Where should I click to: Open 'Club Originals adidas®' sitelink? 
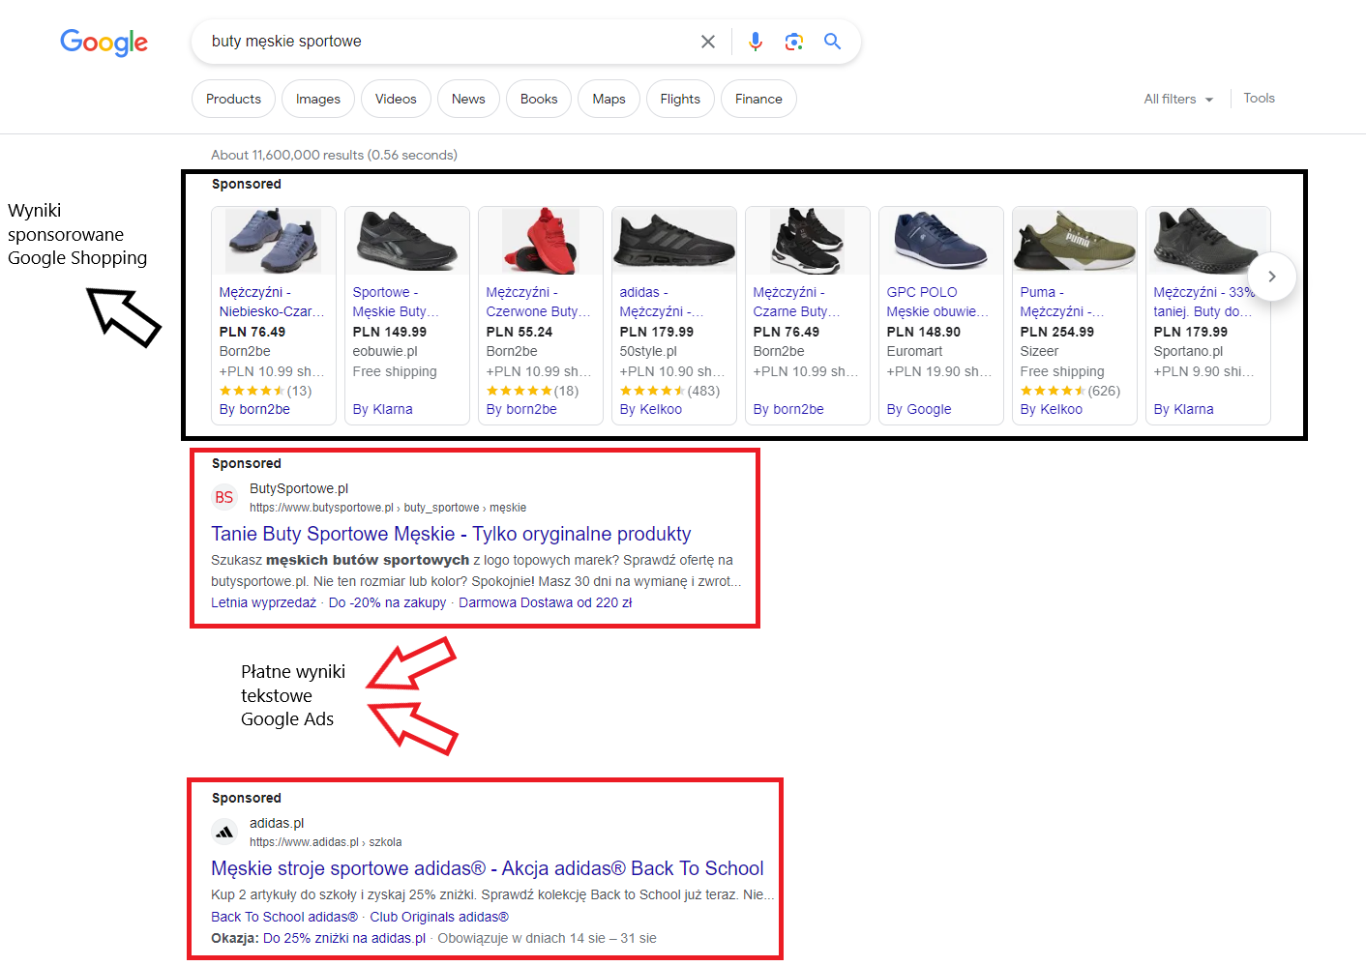coord(439,917)
